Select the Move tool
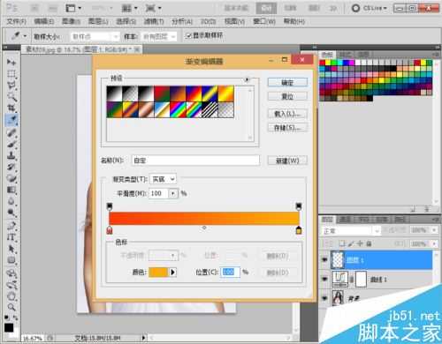The height and width of the screenshot is (344, 442). [x=11, y=62]
